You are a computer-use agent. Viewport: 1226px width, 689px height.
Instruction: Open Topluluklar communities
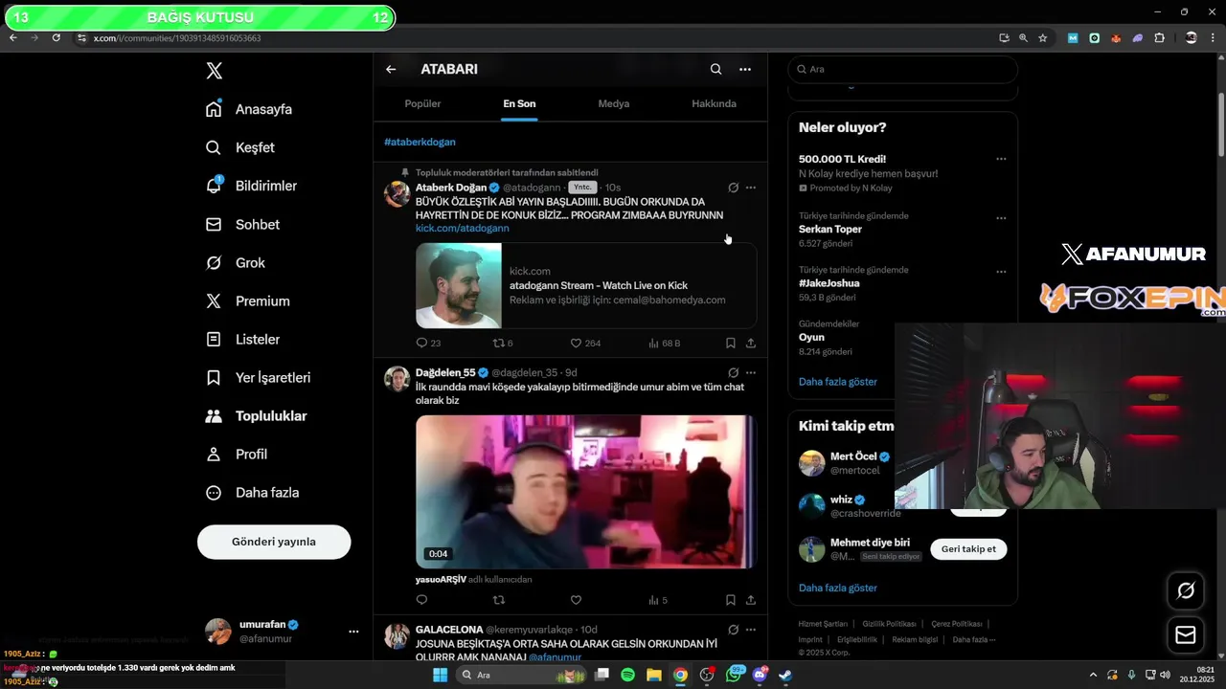pyautogui.click(x=256, y=415)
